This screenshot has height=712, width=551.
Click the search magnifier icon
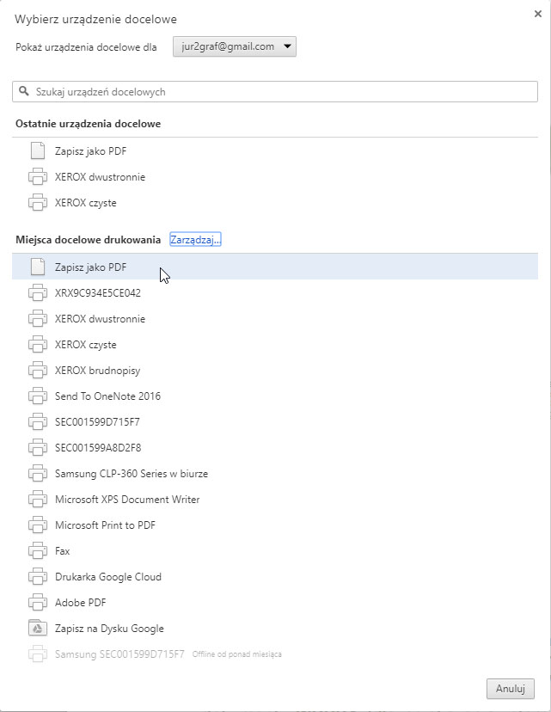pyautogui.click(x=25, y=91)
